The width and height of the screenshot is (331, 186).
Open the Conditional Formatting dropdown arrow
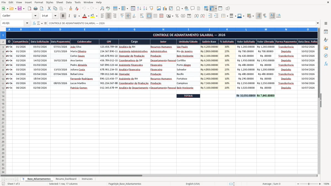pyautogui.click(x=253, y=16)
